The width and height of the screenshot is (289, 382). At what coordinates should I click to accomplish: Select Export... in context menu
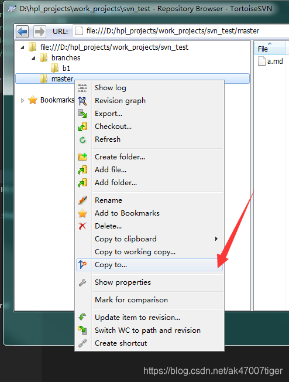point(149,114)
